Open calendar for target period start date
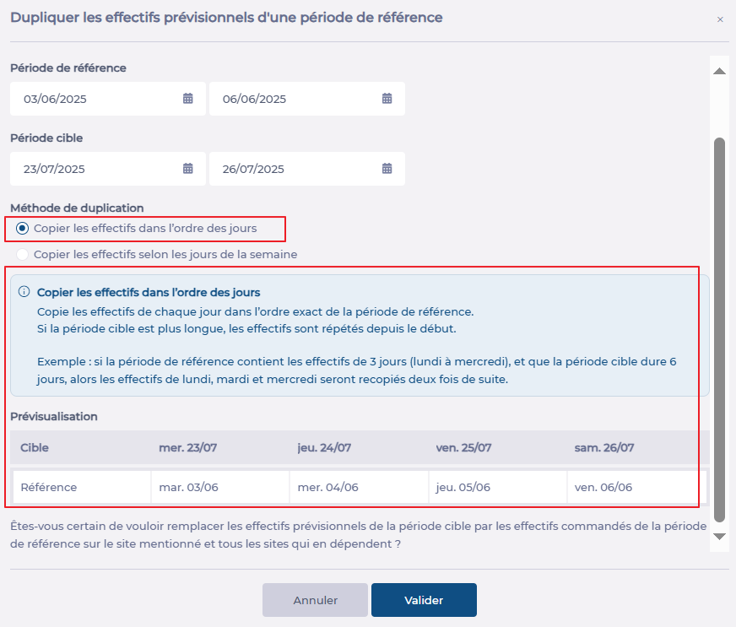This screenshot has width=736, height=627. click(188, 169)
